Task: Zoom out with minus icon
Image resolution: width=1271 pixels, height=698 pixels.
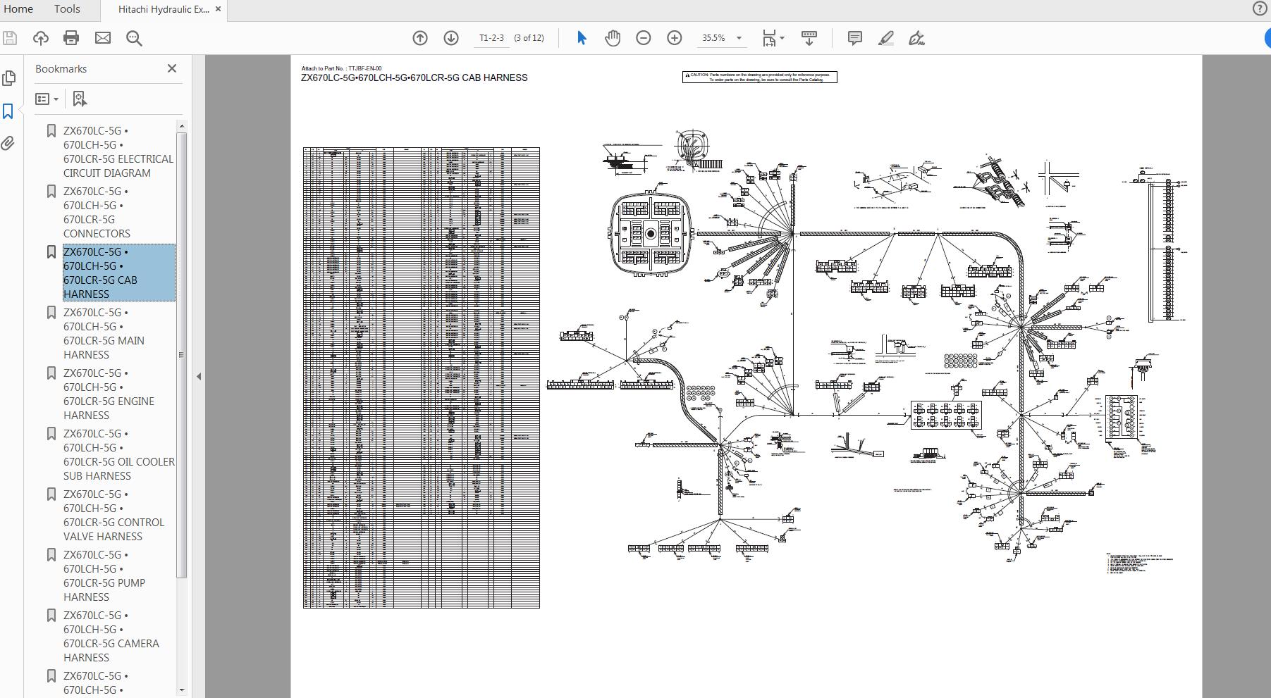Action: [x=644, y=38]
